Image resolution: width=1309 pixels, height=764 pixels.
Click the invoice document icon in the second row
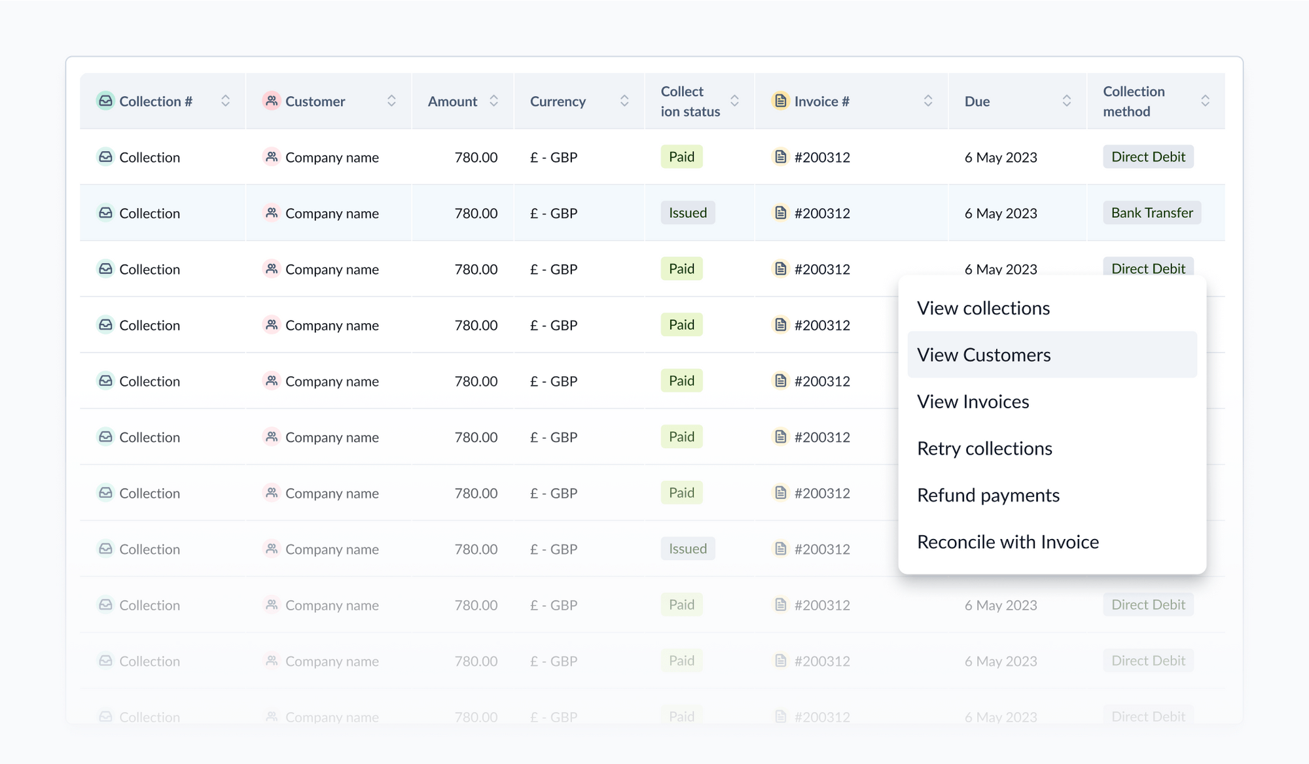point(780,213)
